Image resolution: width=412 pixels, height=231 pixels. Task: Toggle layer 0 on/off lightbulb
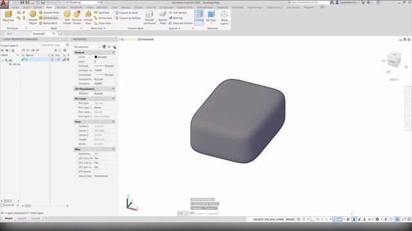point(52,60)
